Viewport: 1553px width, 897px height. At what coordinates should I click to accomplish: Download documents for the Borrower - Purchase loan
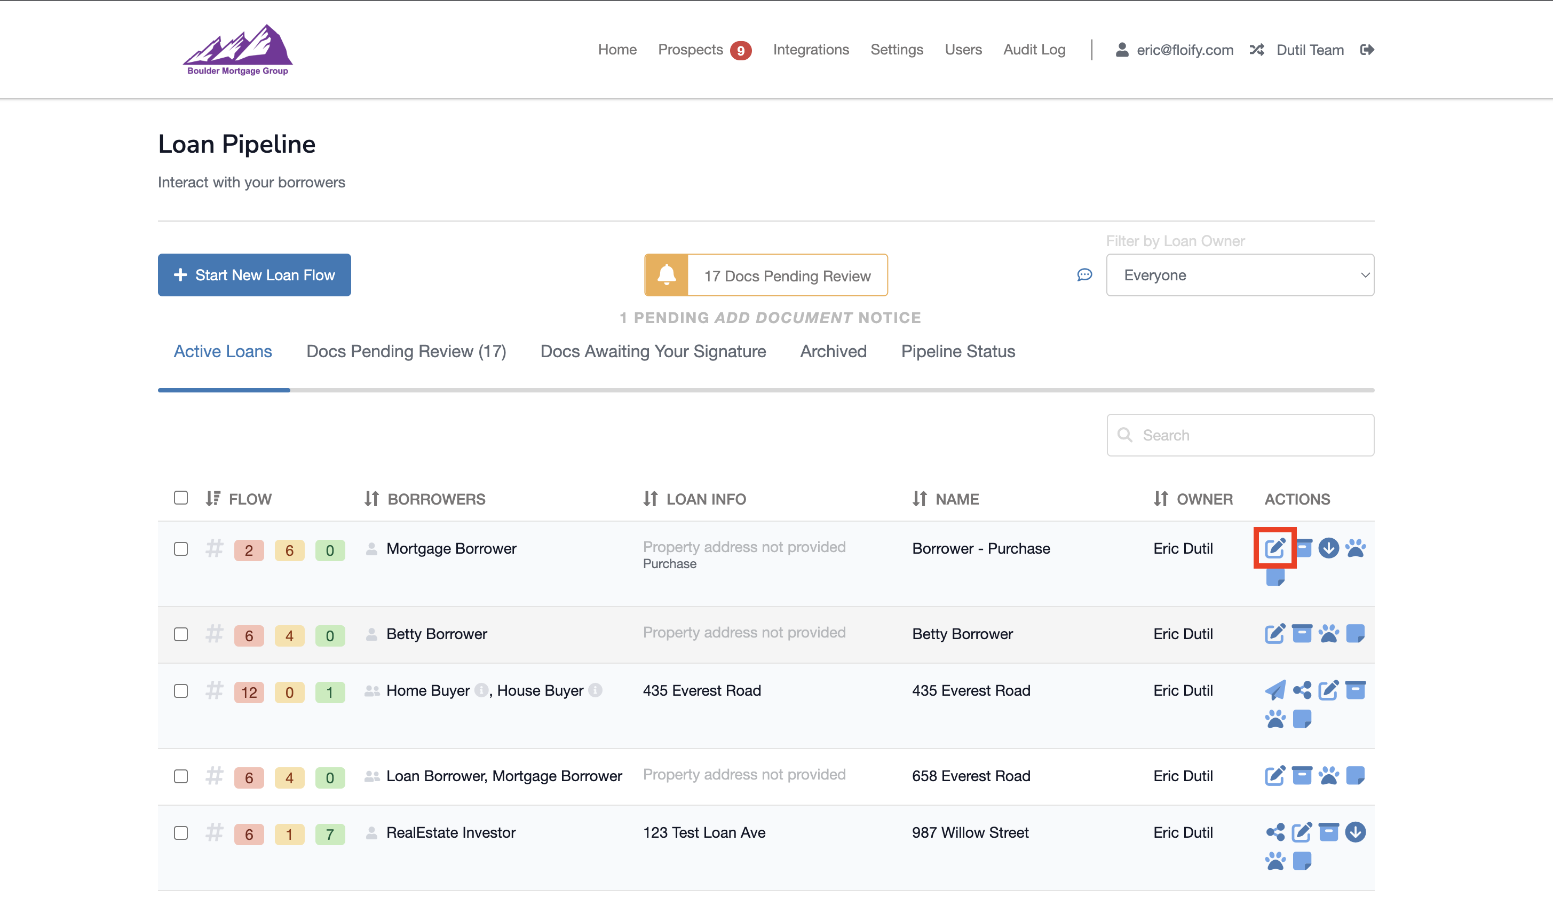coord(1328,548)
